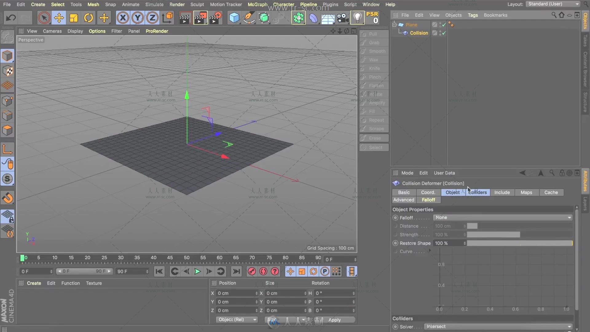Viewport: 590px width, 332px height.
Task: Click the Scale tool icon
Action: pyautogui.click(x=74, y=18)
